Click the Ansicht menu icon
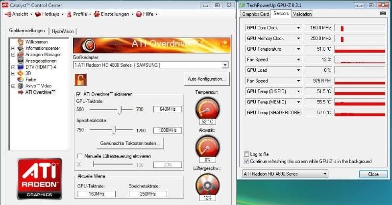The width and height of the screenshot is (392, 205). pyautogui.click(x=8, y=14)
